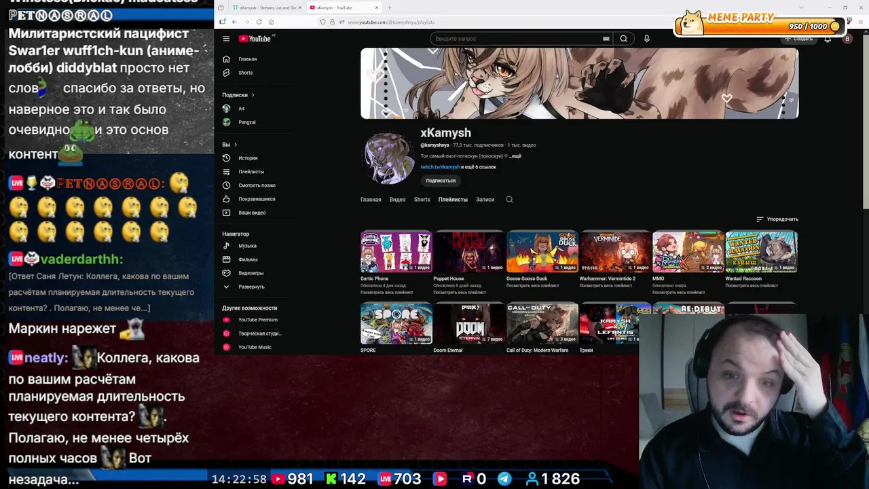This screenshot has width=869, height=489.
Task: Open Shorts from the sidebar
Action: click(x=245, y=73)
